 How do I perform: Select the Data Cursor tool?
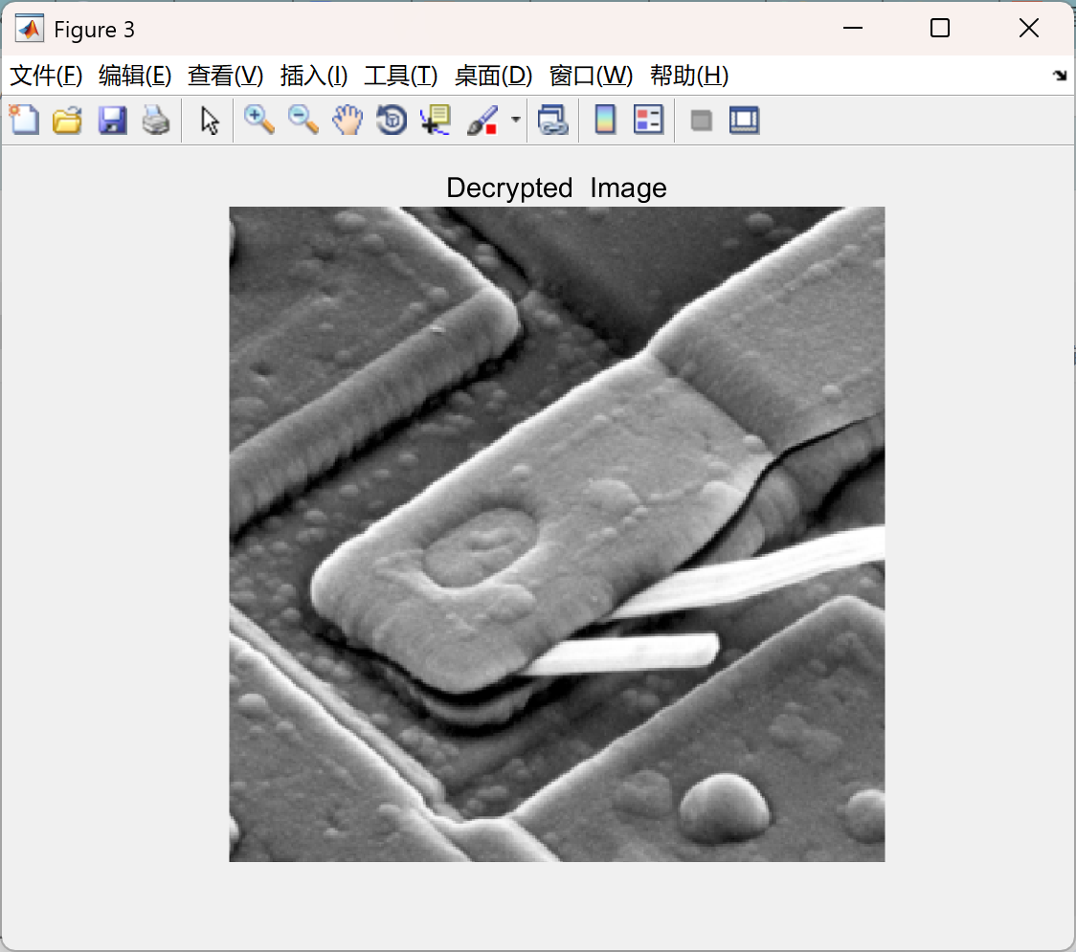(x=436, y=120)
